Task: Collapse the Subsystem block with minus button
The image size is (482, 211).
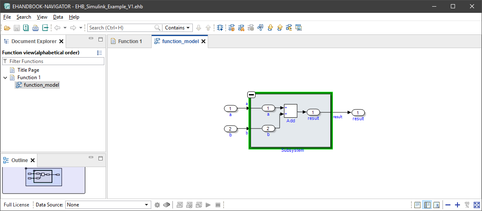Action: pyautogui.click(x=251, y=95)
